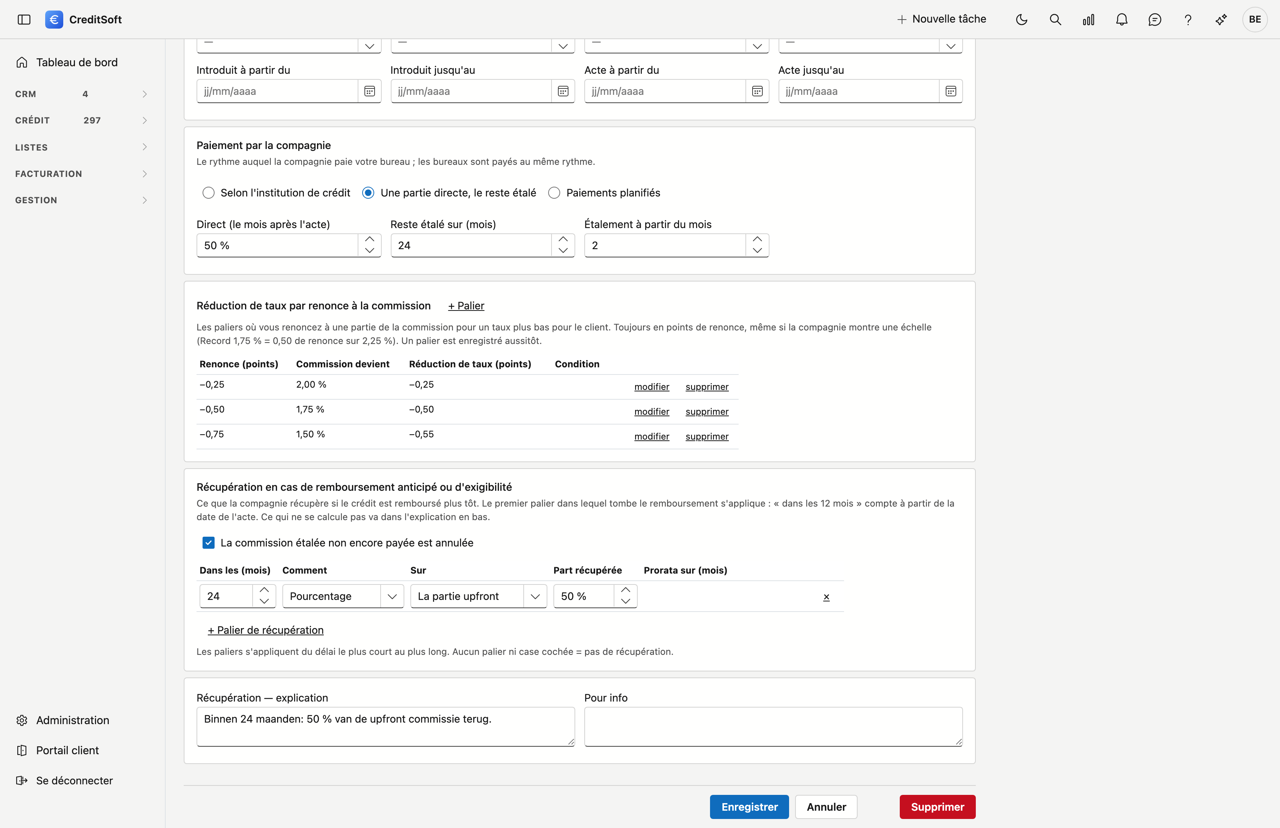Open AI sparkle assistant icon
1280x828 pixels.
(1221, 19)
